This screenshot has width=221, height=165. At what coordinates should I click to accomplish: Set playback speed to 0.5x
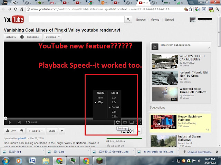coord(114,112)
